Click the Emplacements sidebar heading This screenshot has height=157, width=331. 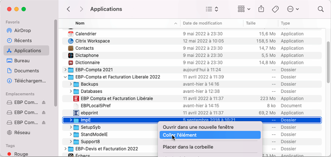[20, 94]
